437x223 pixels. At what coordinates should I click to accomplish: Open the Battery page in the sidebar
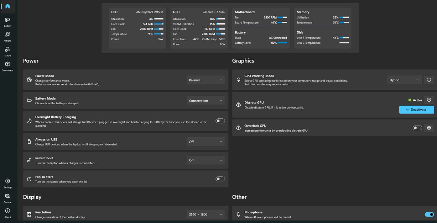[7, 22]
